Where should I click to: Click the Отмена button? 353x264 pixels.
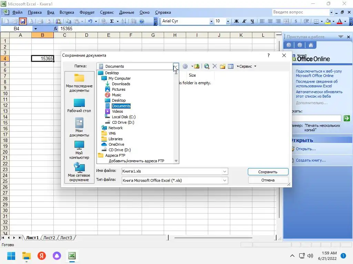268,180
